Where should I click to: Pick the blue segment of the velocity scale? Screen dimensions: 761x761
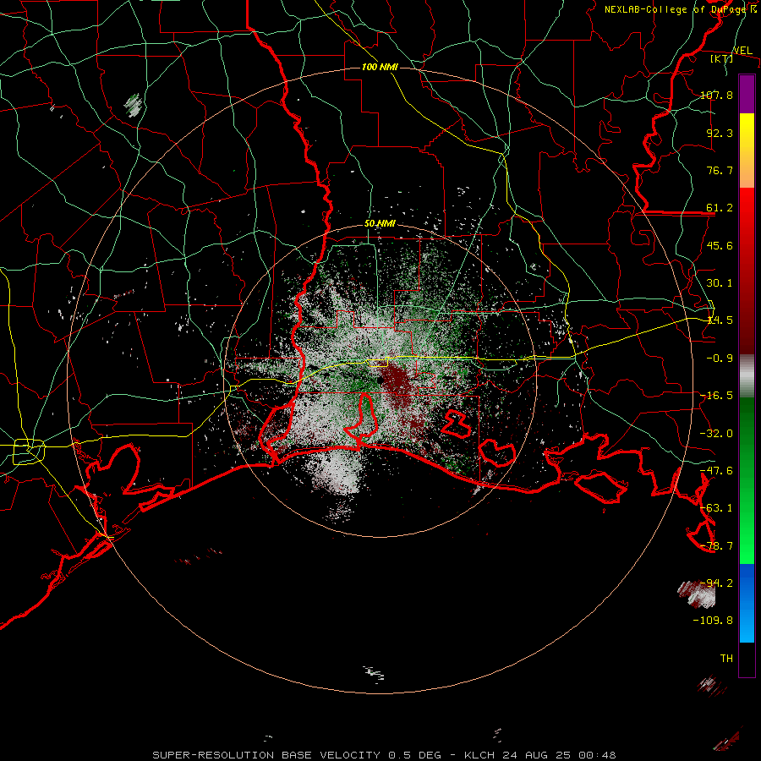tap(747, 603)
